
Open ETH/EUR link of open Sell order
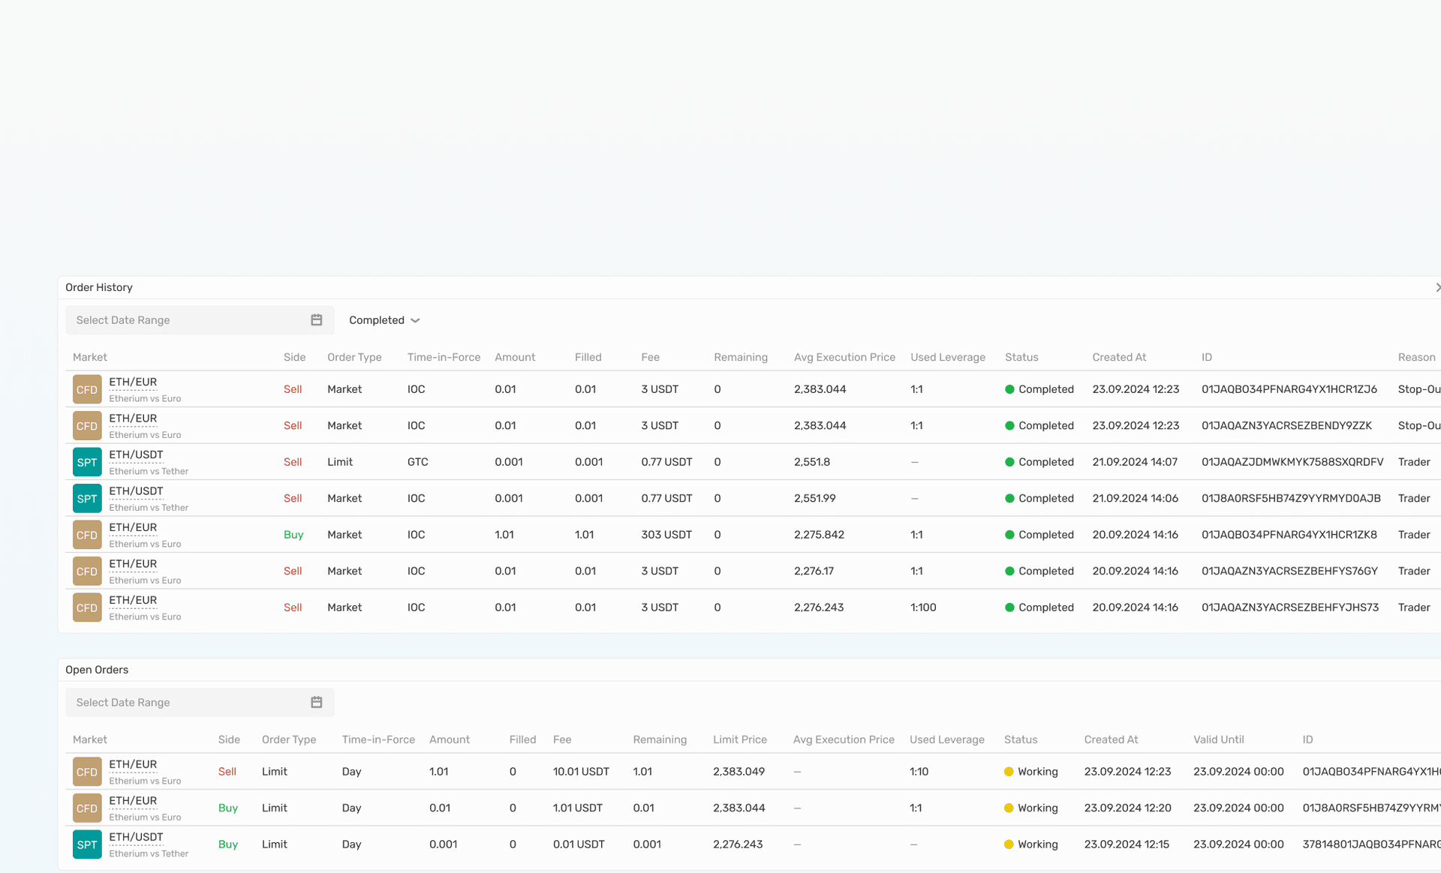[x=133, y=764]
